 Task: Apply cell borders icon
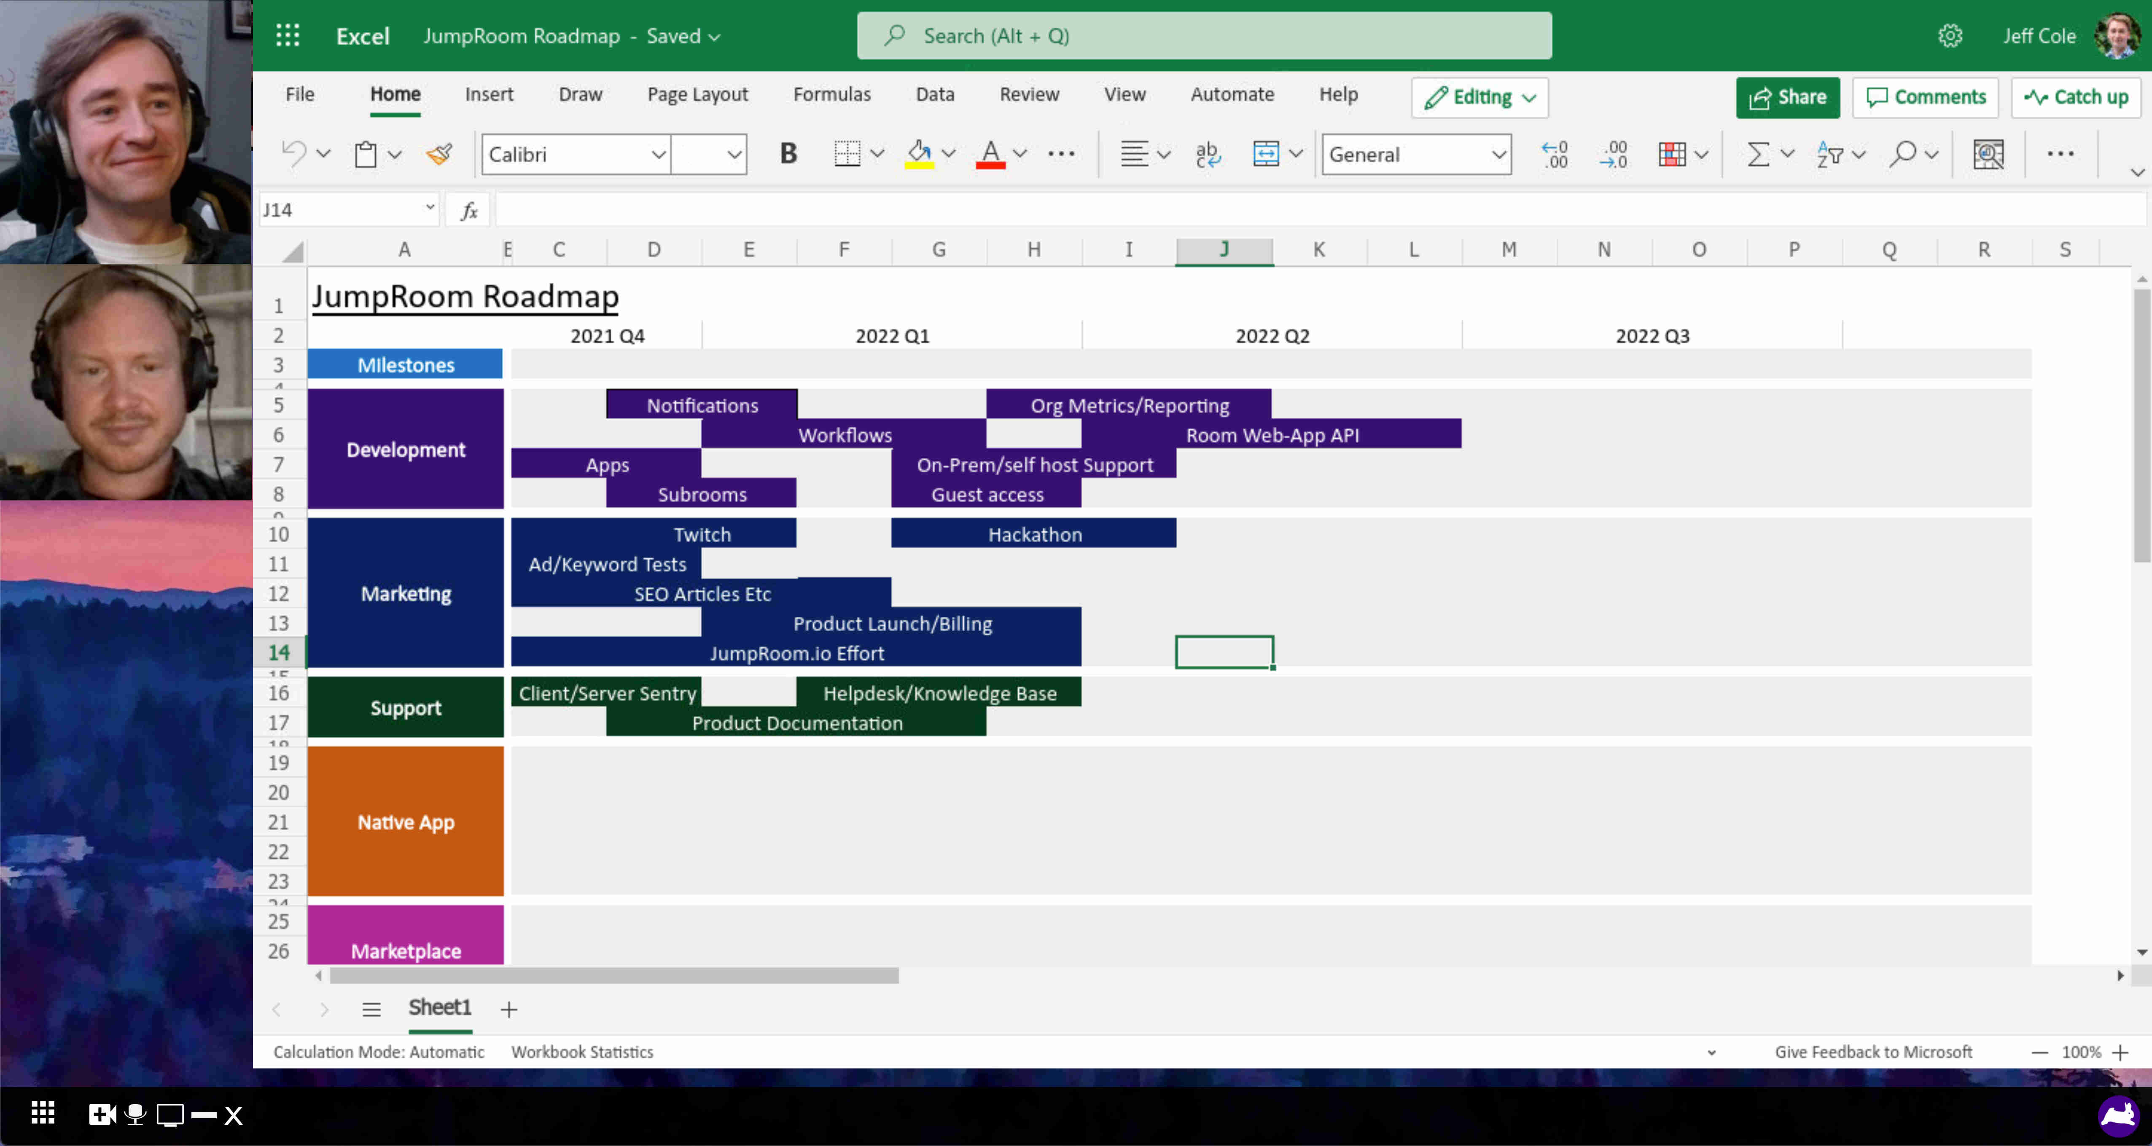[x=847, y=154]
